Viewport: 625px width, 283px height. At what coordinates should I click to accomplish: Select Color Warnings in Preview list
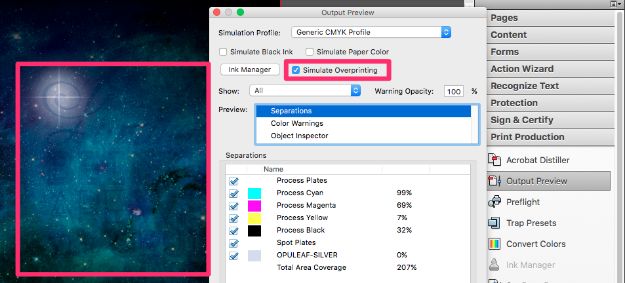coord(296,123)
